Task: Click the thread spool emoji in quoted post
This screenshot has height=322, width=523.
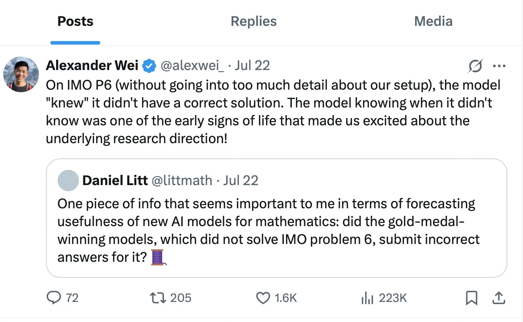Action: (x=159, y=257)
